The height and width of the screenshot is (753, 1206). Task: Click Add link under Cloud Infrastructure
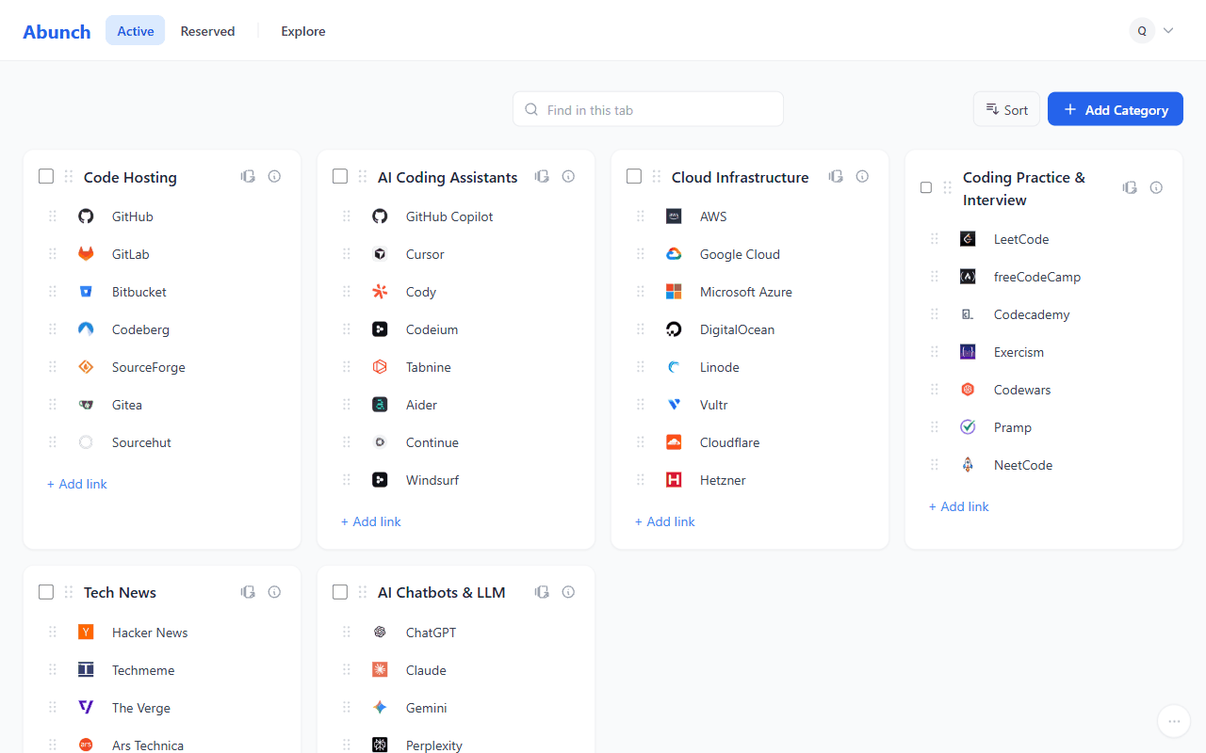[665, 521]
